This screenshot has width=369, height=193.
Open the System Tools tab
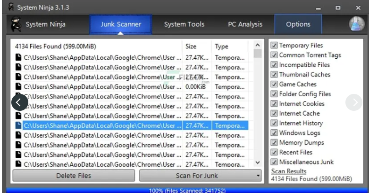tap(184, 24)
